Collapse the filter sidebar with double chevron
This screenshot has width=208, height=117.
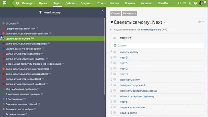pyautogui.click(x=103, y=11)
